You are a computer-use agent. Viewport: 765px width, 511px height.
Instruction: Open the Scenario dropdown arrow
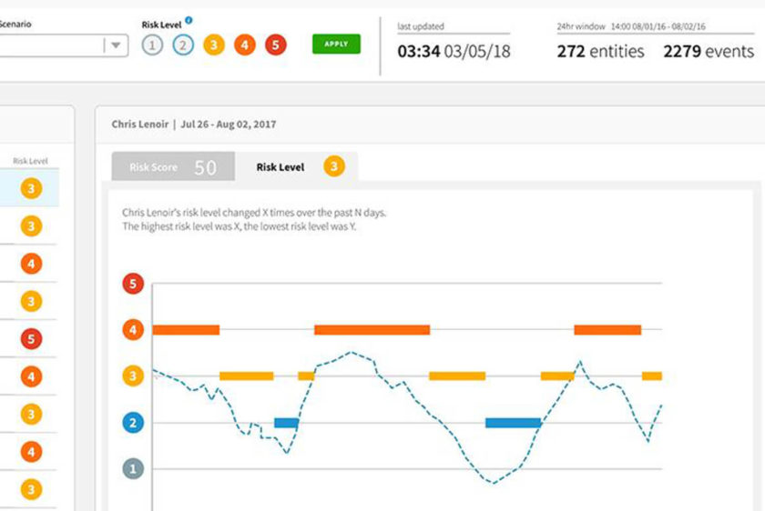coord(116,45)
